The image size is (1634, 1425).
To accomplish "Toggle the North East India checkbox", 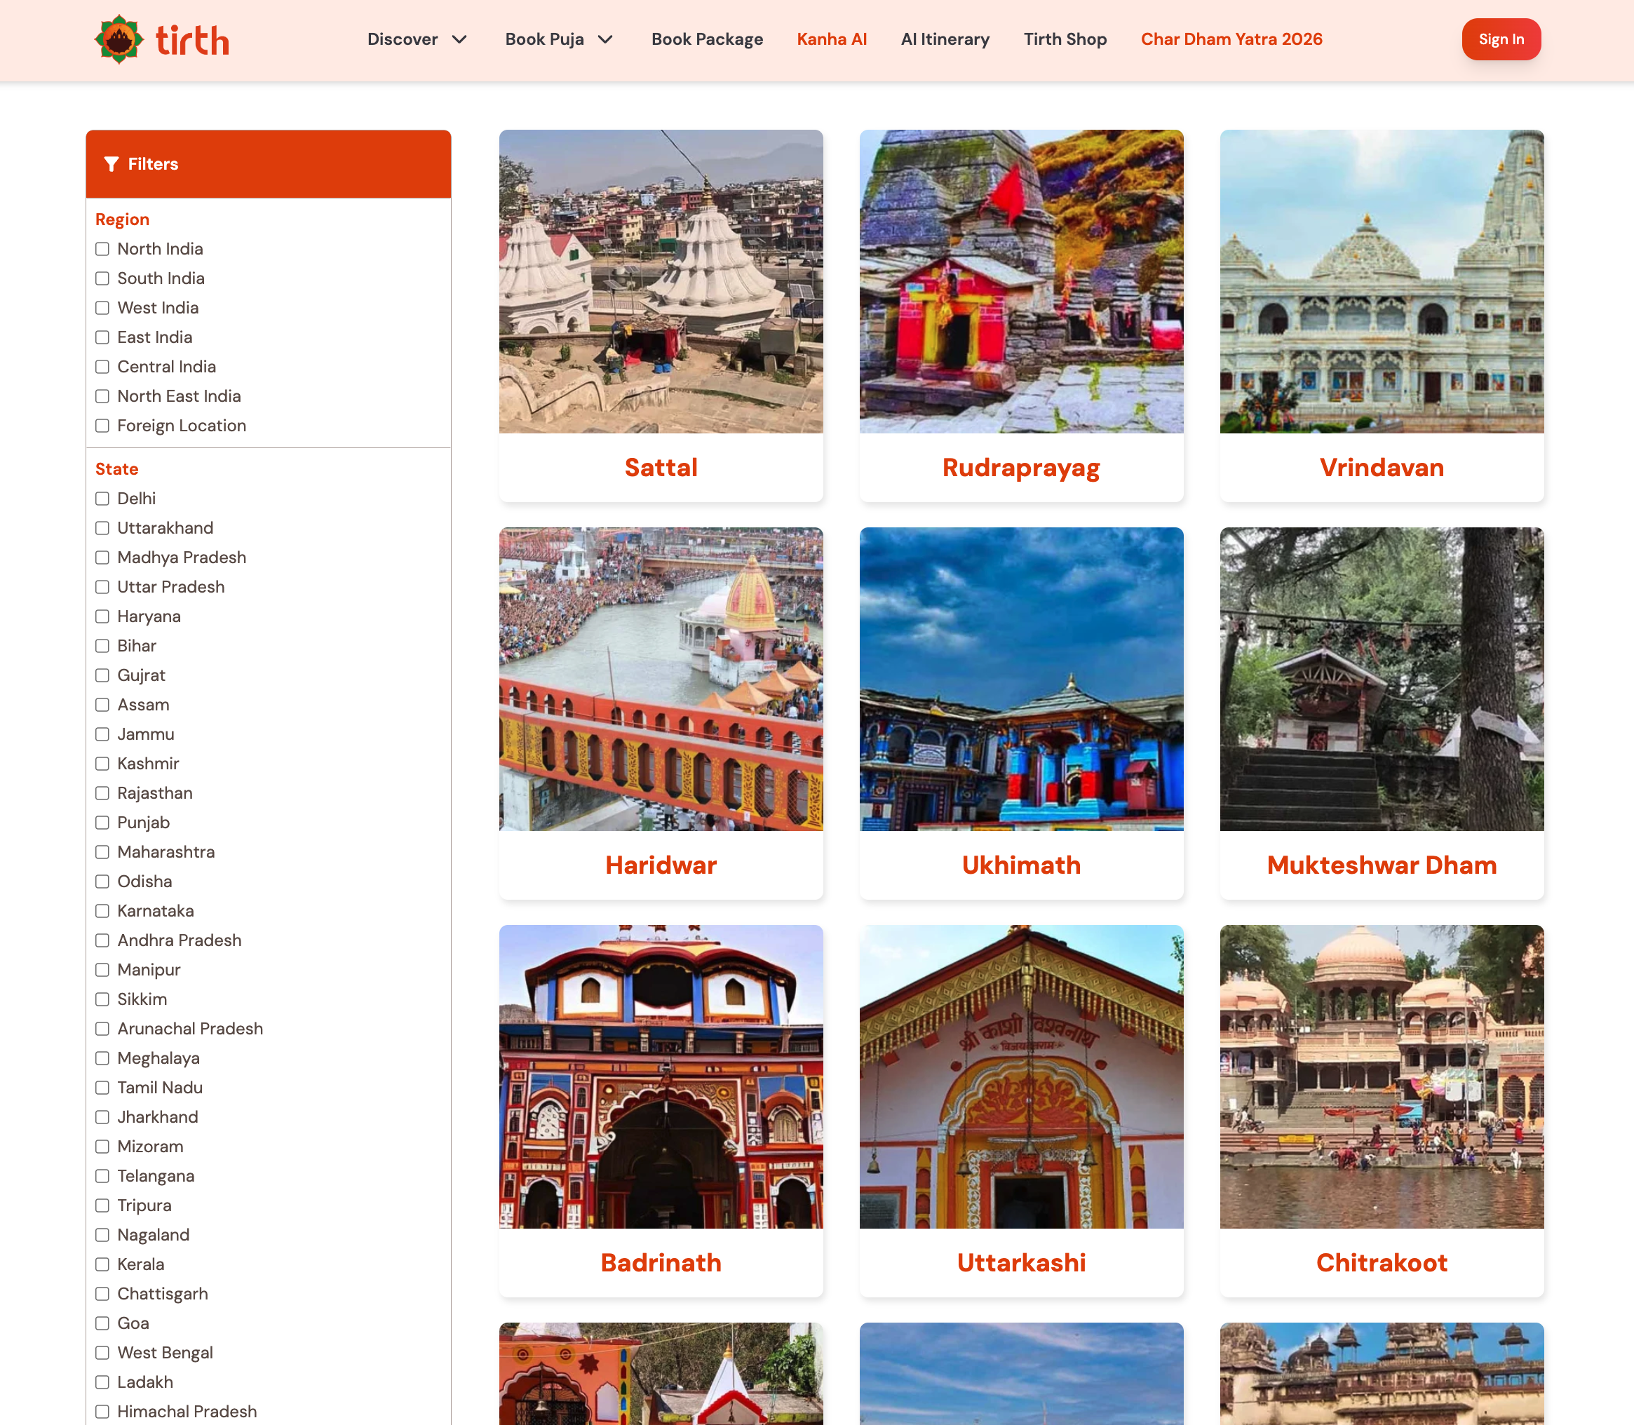I will pyautogui.click(x=102, y=396).
